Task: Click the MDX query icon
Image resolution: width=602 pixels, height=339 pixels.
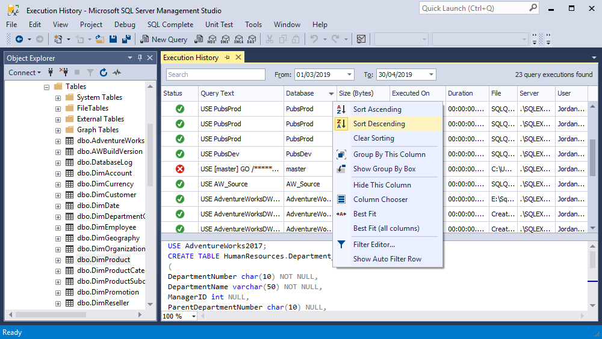Action: tap(212, 39)
